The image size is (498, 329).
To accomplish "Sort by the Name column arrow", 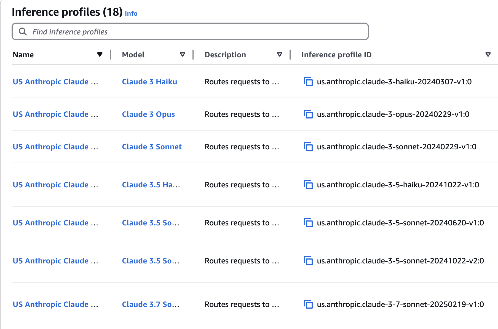I will click(x=100, y=55).
